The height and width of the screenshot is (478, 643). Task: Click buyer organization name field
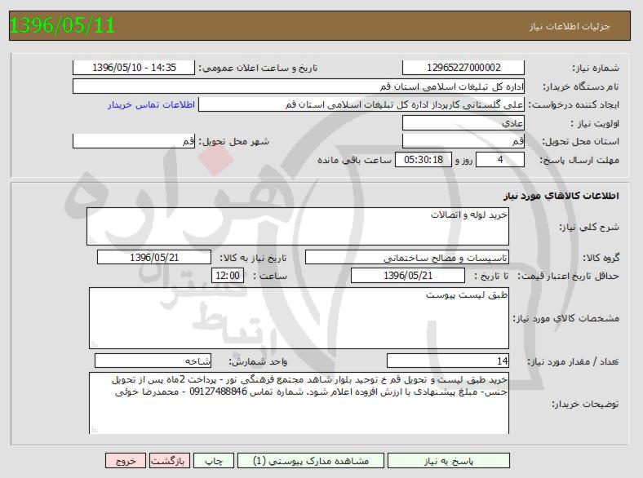click(299, 86)
